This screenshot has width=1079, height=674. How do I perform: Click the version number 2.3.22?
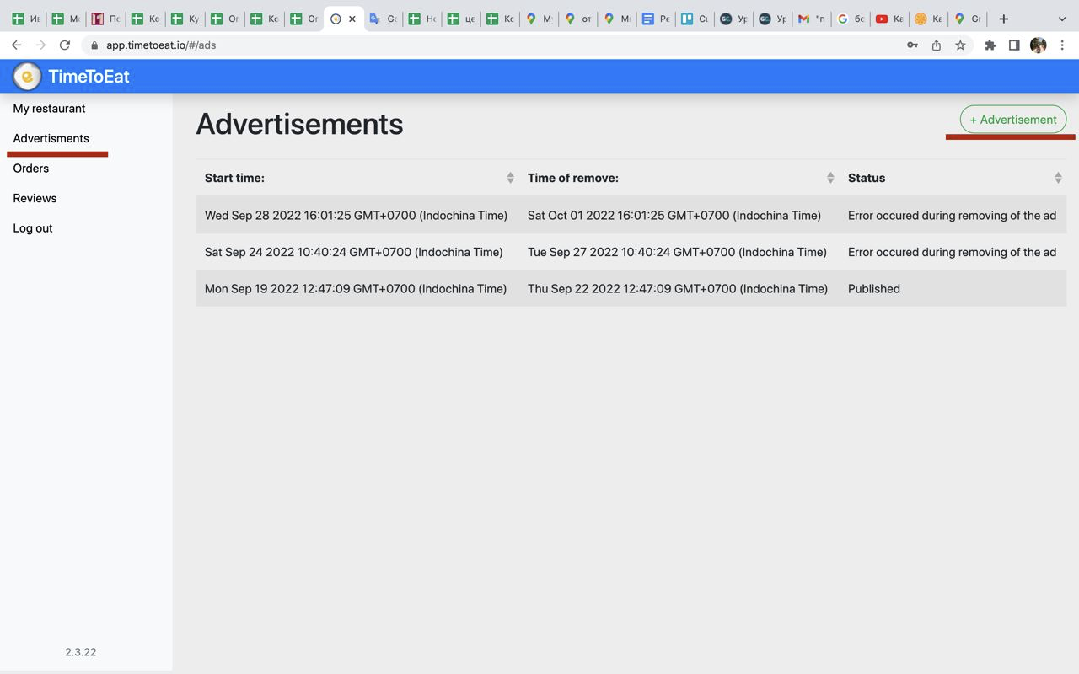coord(81,652)
